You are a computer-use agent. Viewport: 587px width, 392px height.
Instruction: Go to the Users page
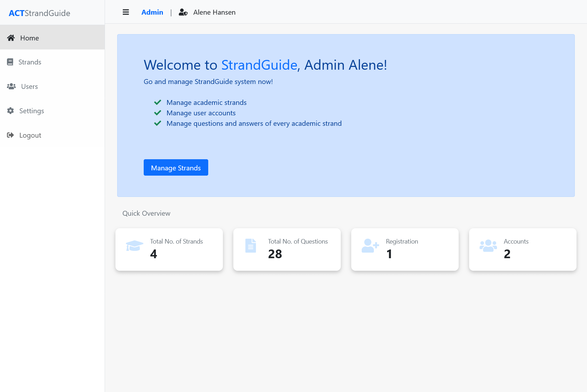pos(52,86)
